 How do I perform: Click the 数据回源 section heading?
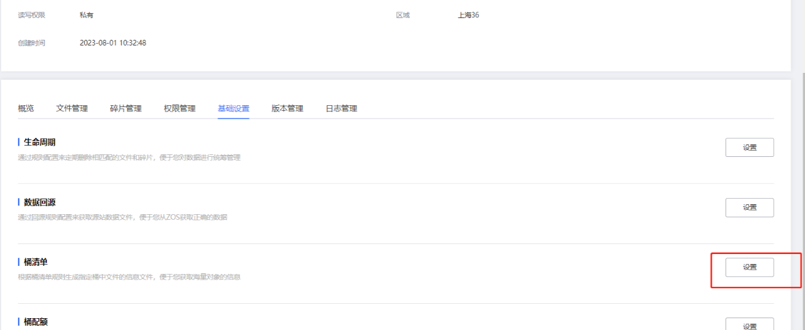tap(39, 202)
